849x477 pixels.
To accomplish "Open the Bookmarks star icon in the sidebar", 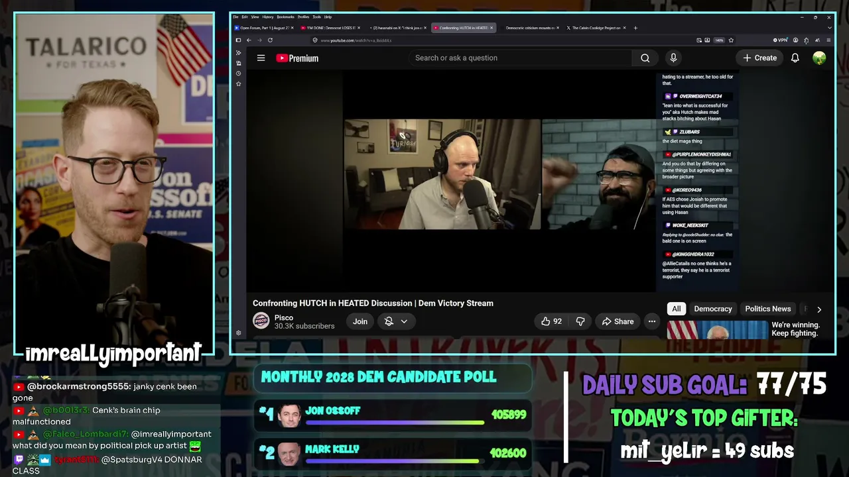I will (239, 84).
